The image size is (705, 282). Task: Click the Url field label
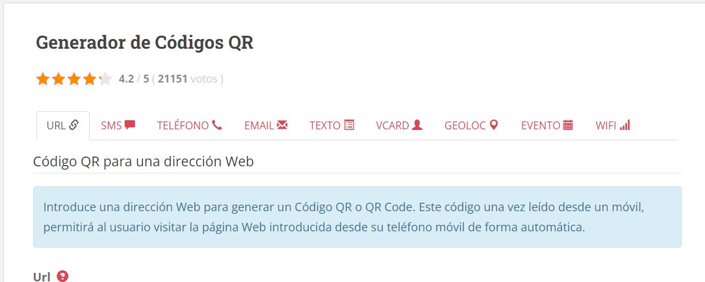tap(42, 277)
